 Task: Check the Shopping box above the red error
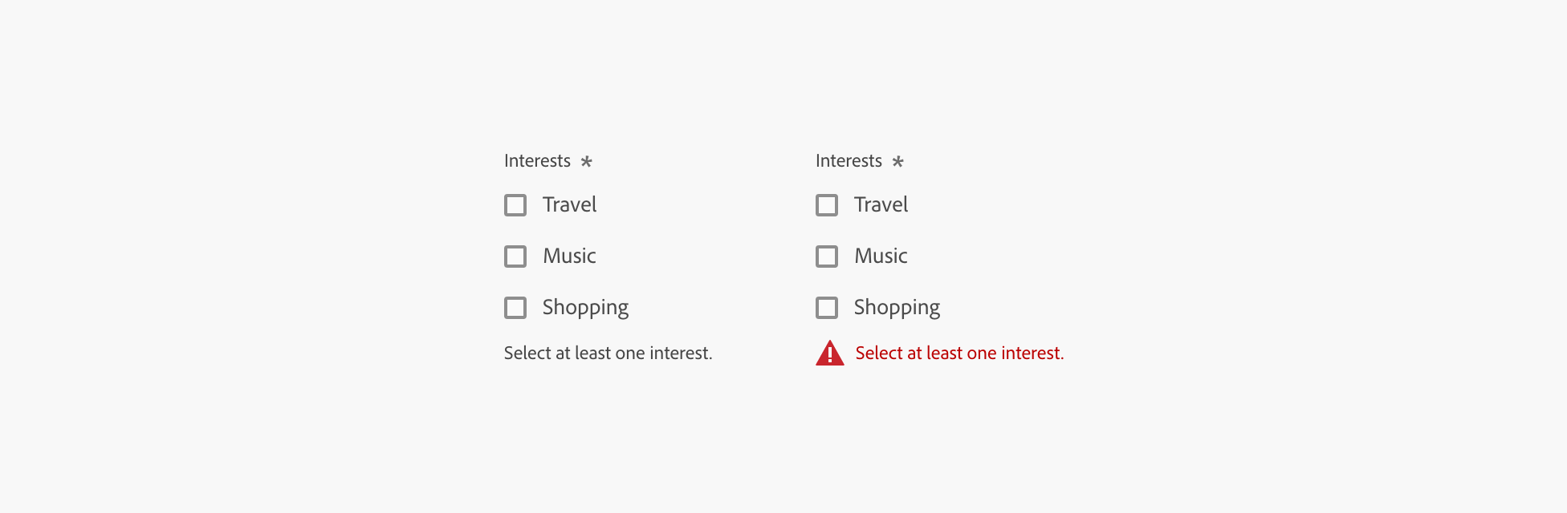(x=827, y=308)
